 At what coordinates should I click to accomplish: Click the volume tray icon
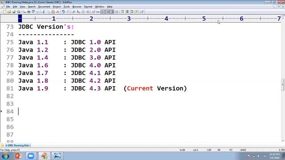point(258,156)
